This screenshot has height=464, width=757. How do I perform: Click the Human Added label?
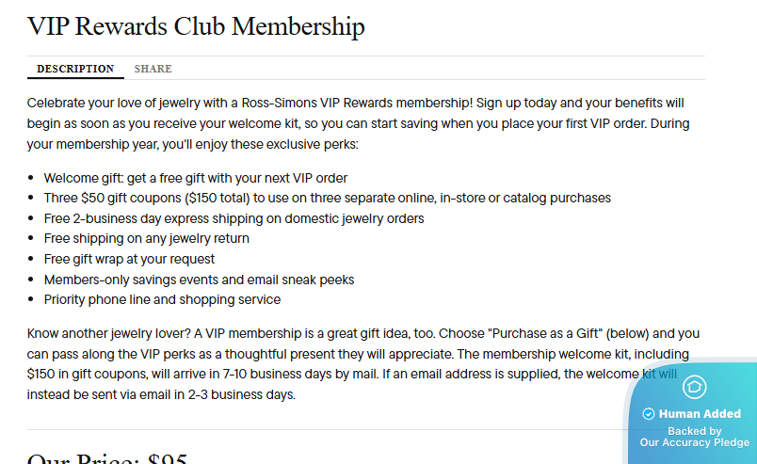pos(700,414)
